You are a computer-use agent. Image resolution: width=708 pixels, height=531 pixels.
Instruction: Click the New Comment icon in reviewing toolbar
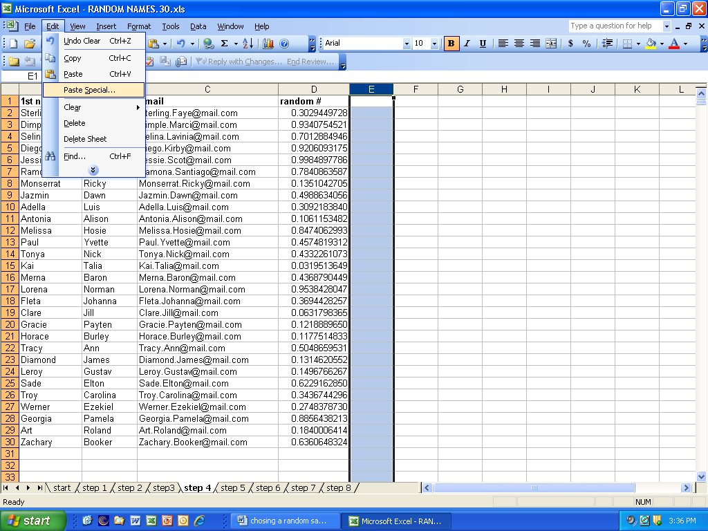point(14,62)
